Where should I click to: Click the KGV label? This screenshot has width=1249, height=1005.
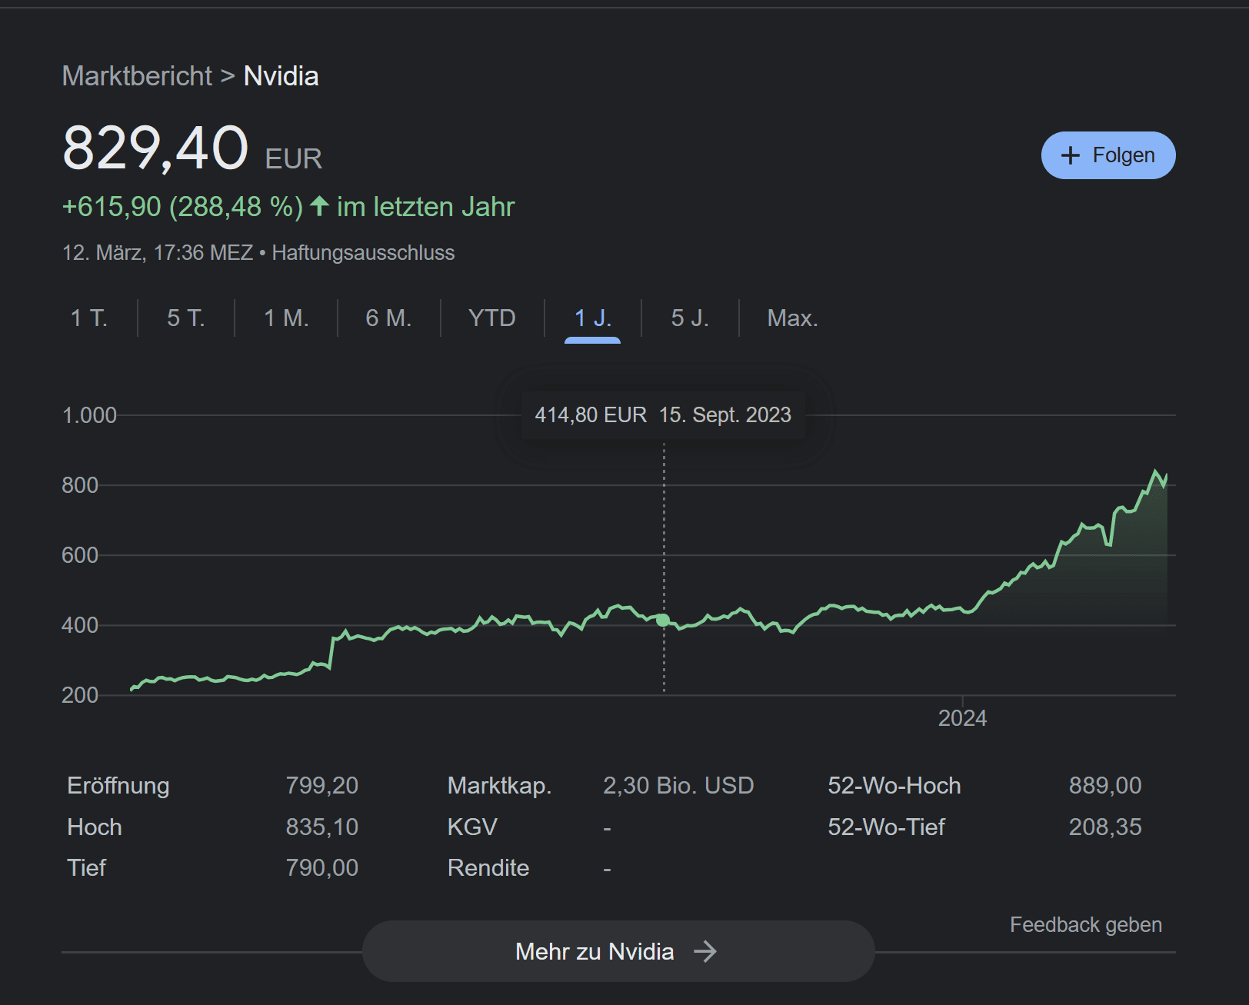pos(472,827)
